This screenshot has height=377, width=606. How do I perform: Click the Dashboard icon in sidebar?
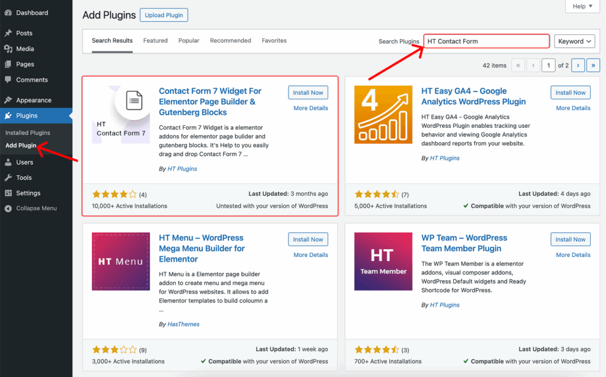coord(8,12)
